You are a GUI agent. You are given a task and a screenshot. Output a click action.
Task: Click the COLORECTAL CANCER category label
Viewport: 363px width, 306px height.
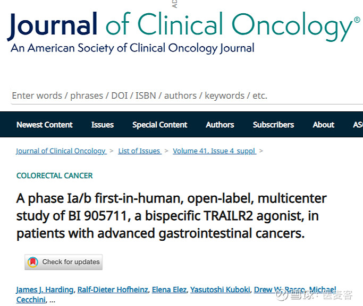(55, 176)
